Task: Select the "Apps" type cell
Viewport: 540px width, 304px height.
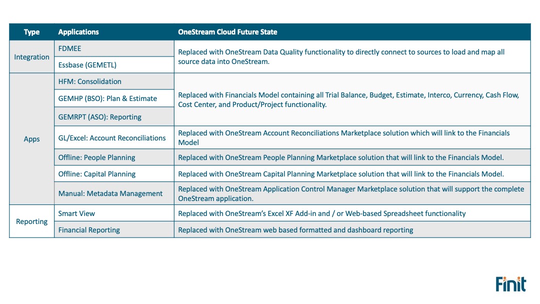Action: tap(31, 138)
